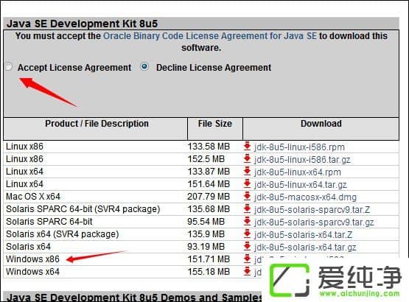Click download icon in the Windows x86 row

[247, 259]
